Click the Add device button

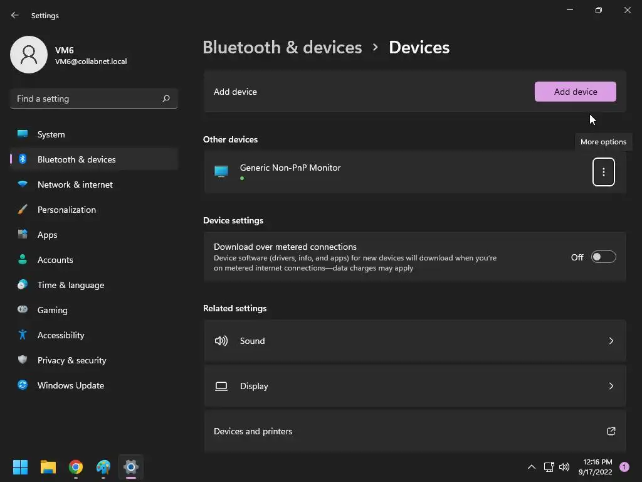coord(576,92)
